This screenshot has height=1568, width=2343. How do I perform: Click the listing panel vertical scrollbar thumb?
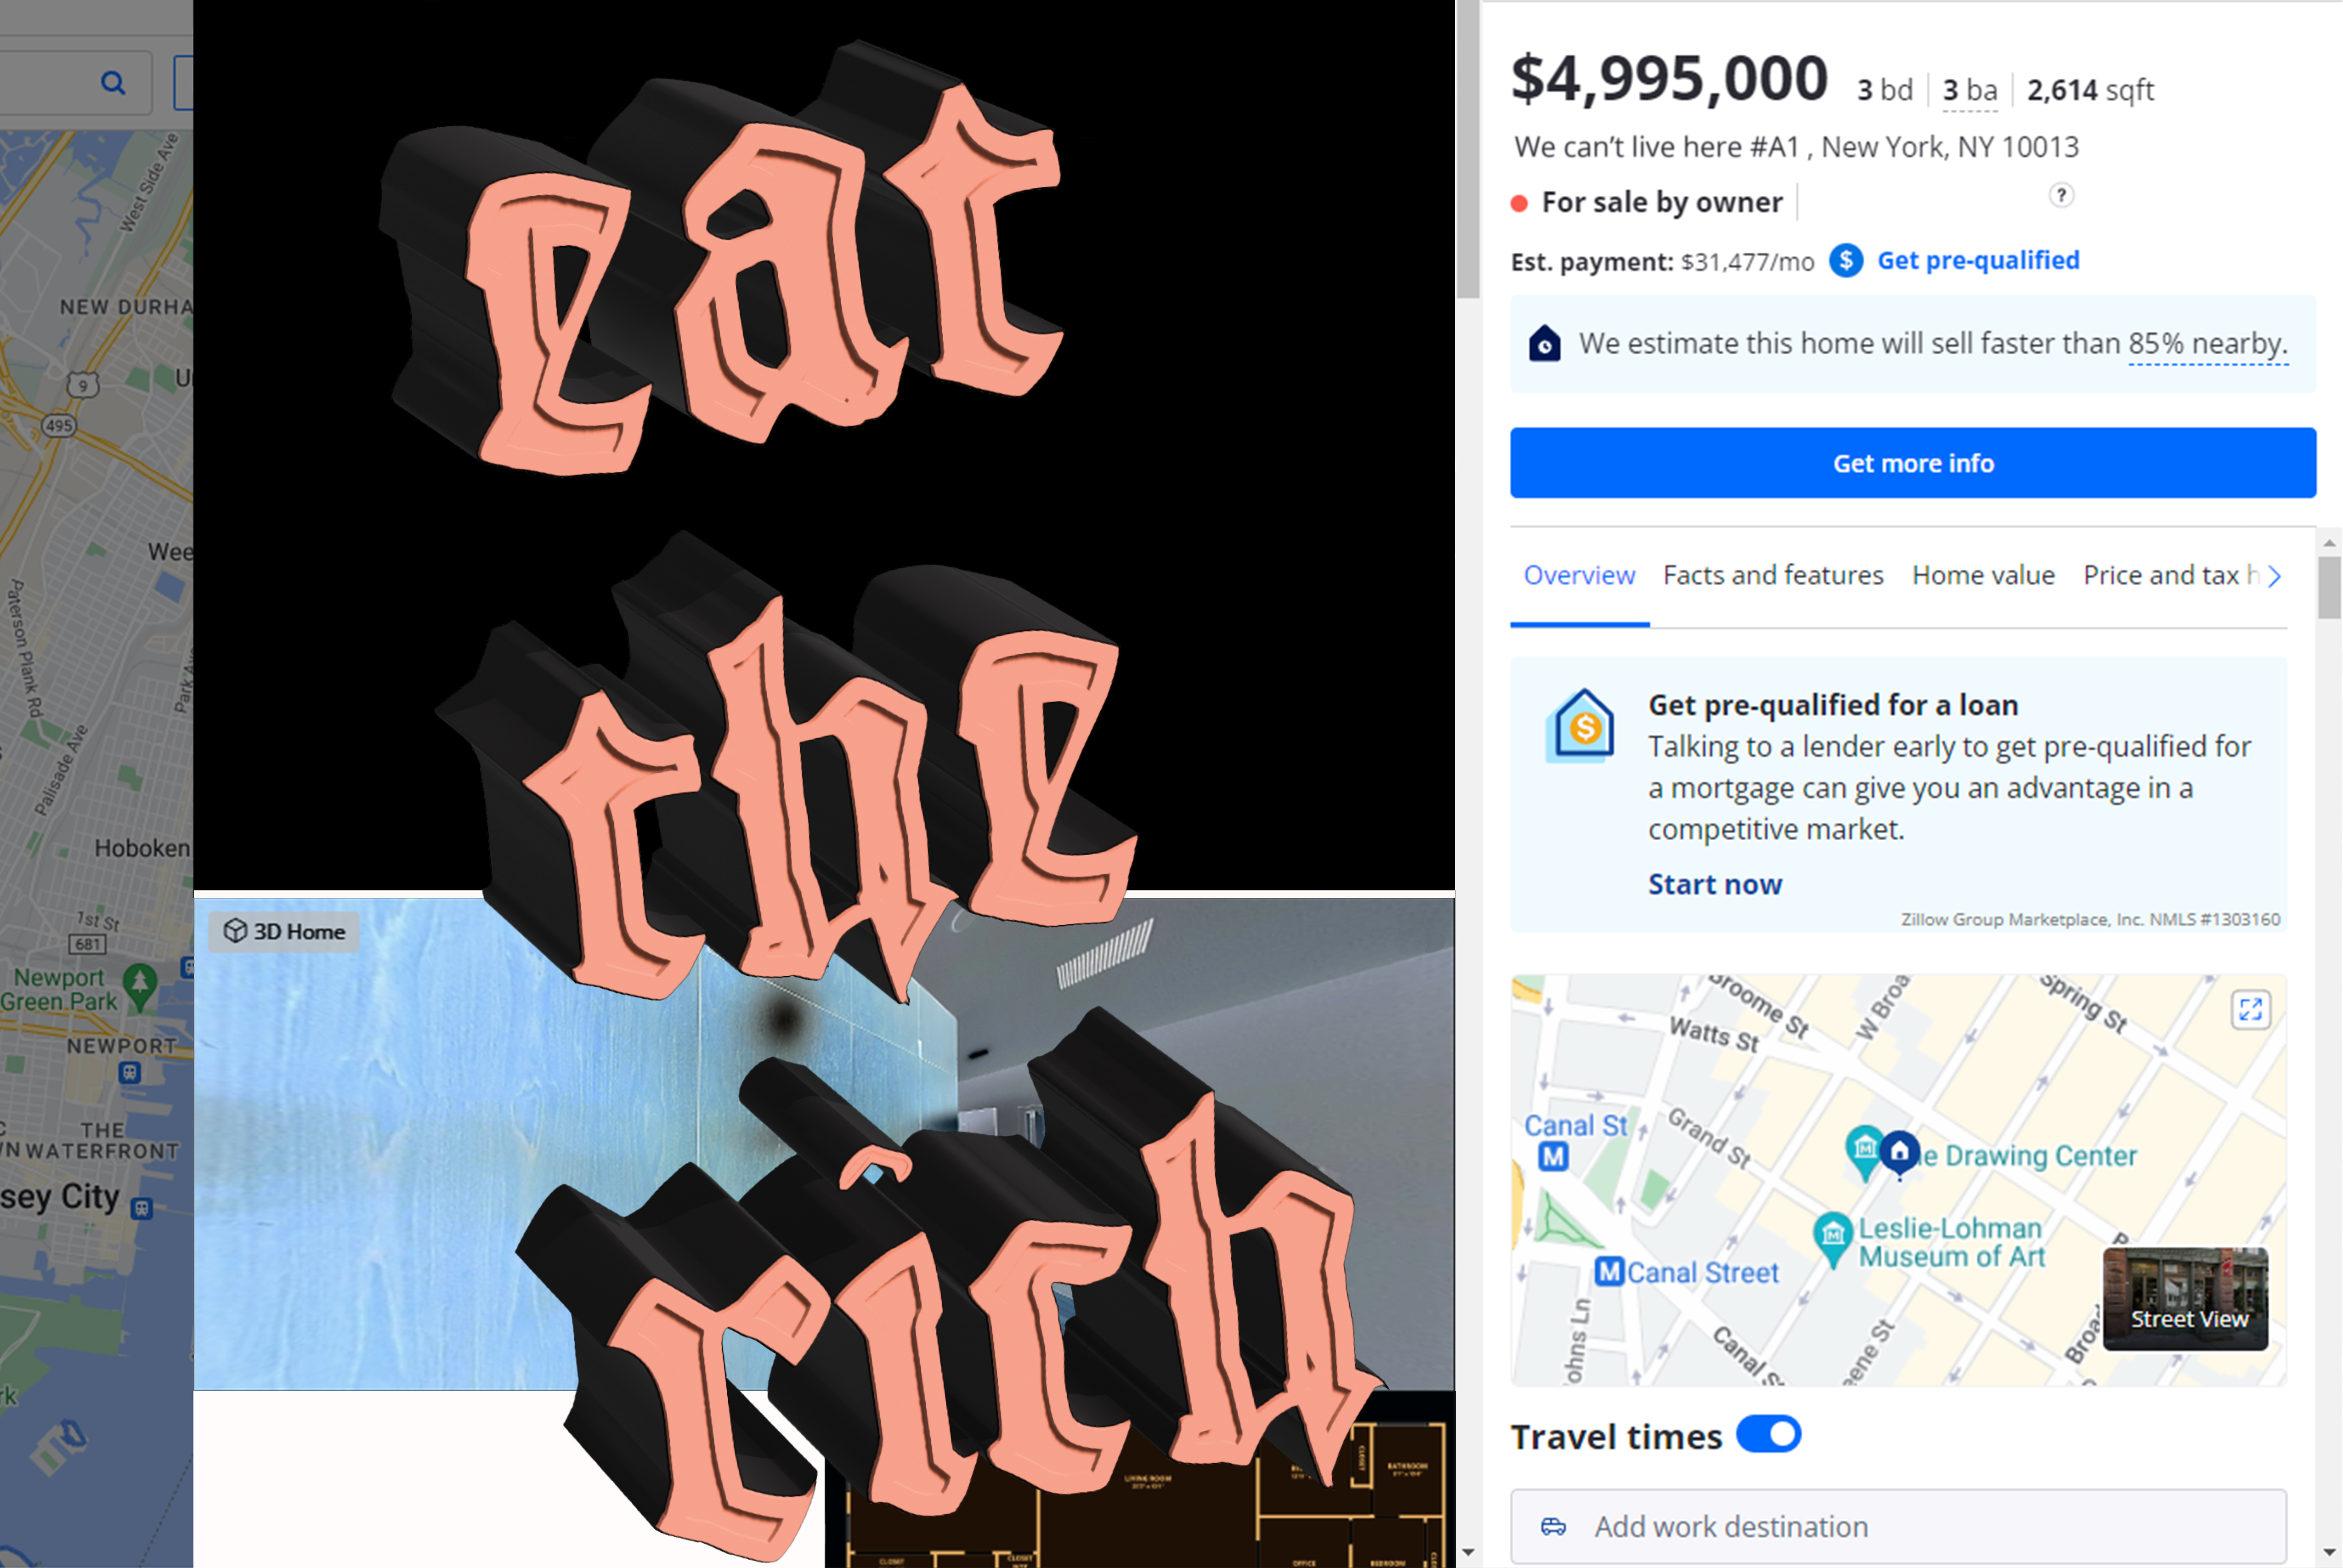[2329, 588]
